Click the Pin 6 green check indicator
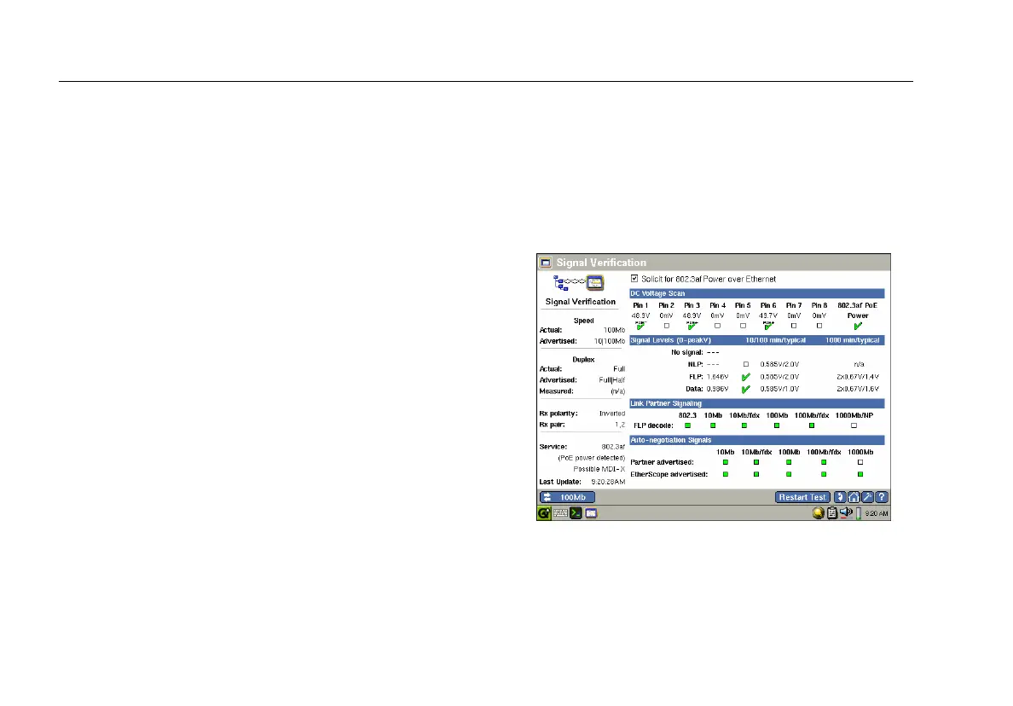Viewport: 1013px width, 706px height. (x=768, y=326)
